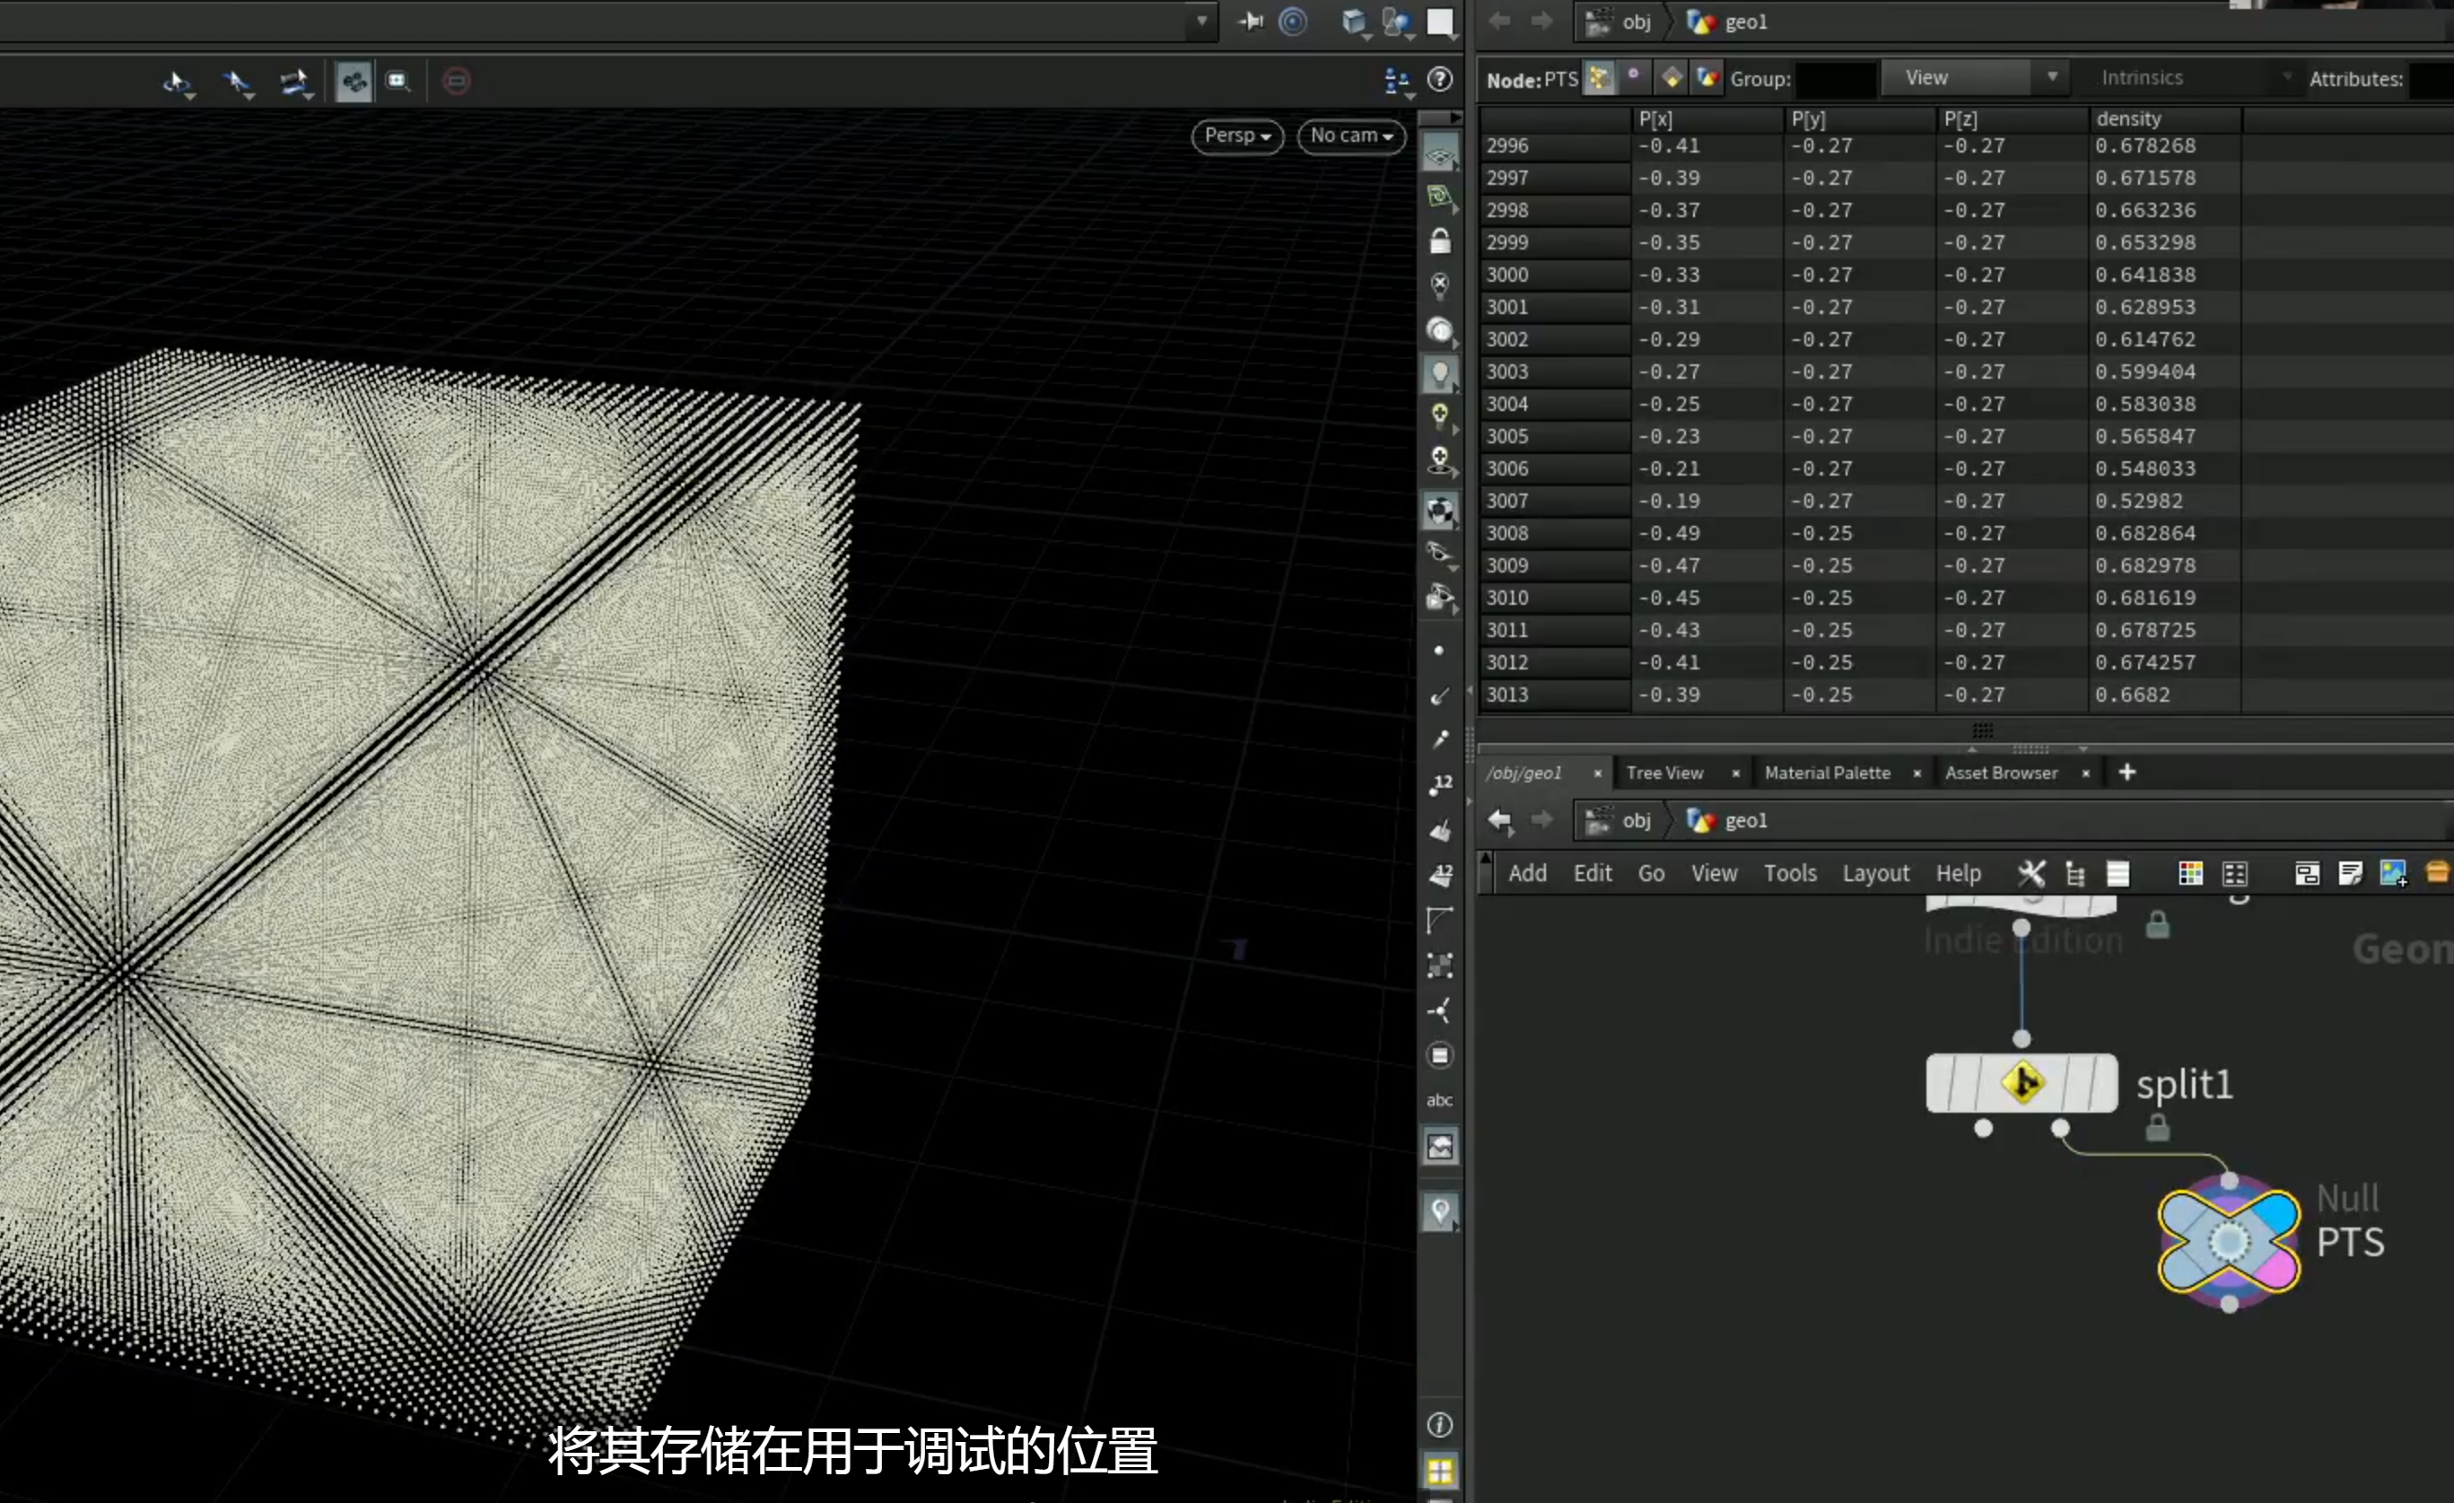Open the No cam dropdown

pyautogui.click(x=1351, y=135)
